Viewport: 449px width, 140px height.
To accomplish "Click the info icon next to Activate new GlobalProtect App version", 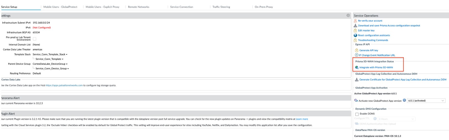I will [x=405, y=100].
